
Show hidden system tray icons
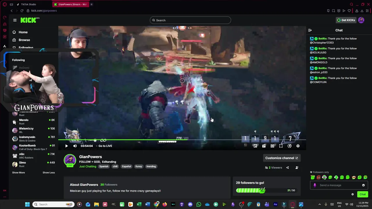click(x=320, y=204)
